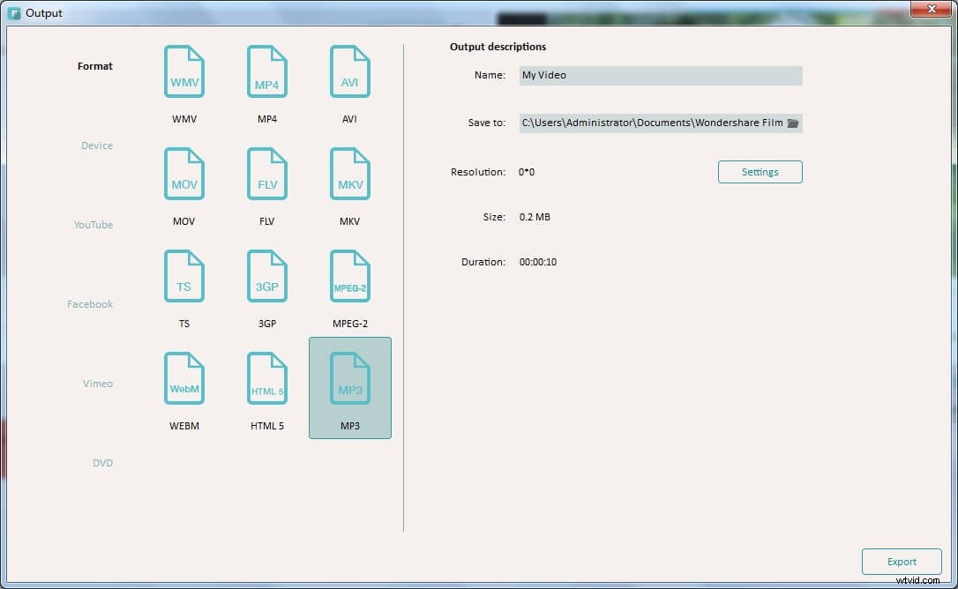Pick the MKV container format
958x589 pixels.
(349, 174)
